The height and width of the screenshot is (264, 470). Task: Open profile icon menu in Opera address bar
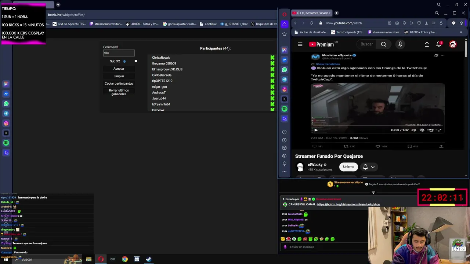coord(441,23)
